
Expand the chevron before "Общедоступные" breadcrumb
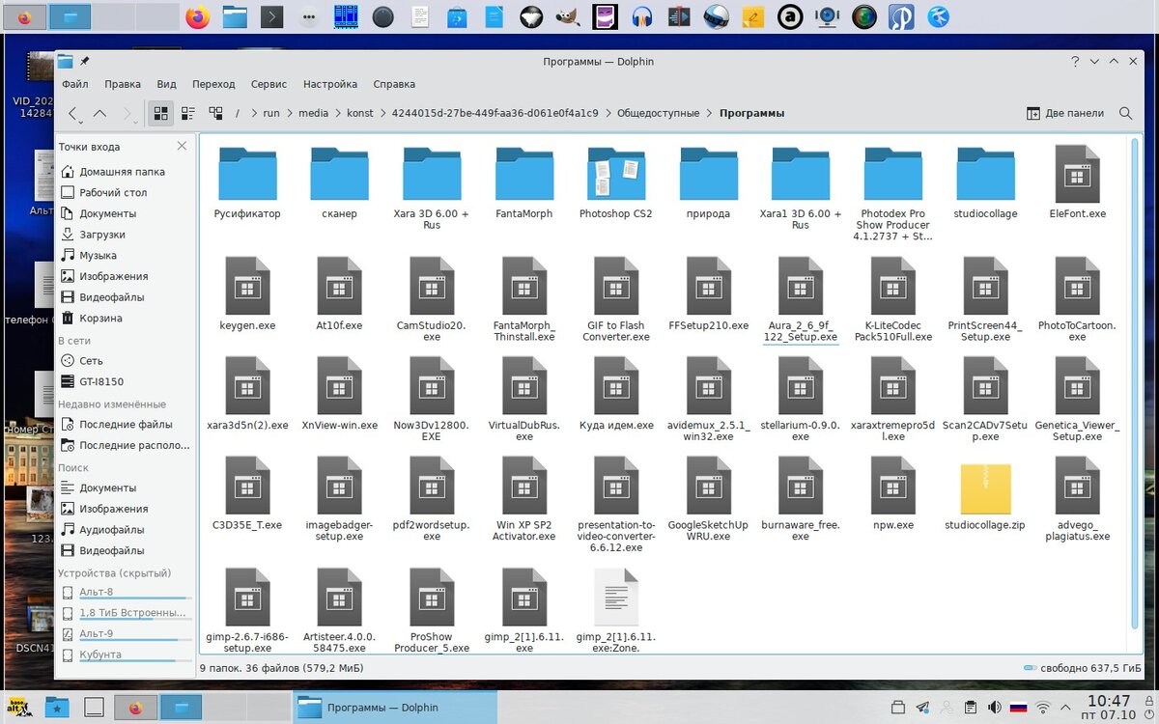pos(608,113)
